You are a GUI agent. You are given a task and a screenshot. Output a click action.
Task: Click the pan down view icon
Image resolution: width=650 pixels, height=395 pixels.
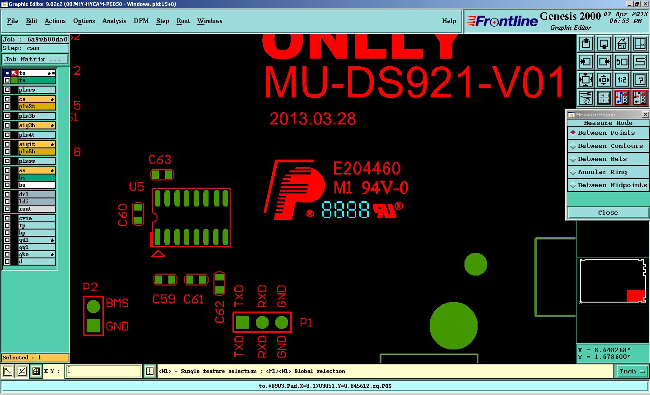(604, 44)
